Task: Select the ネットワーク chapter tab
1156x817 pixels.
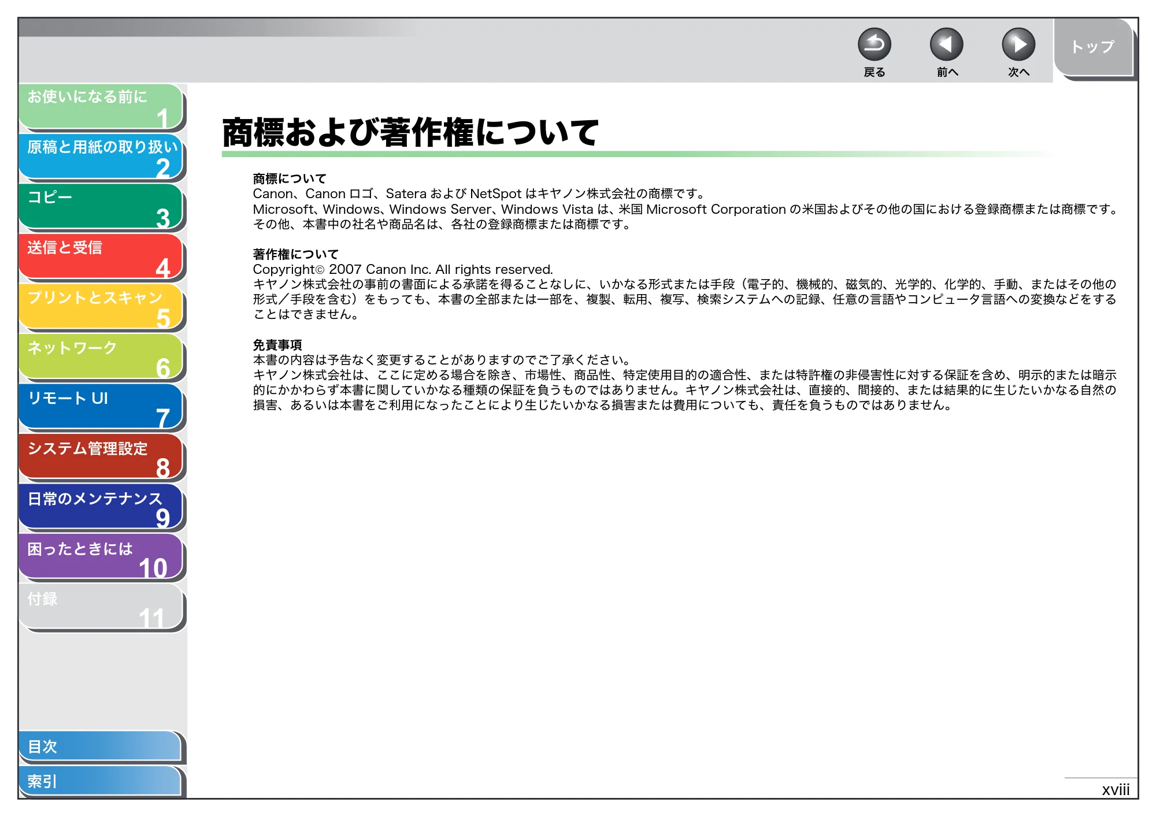Action: [101, 357]
